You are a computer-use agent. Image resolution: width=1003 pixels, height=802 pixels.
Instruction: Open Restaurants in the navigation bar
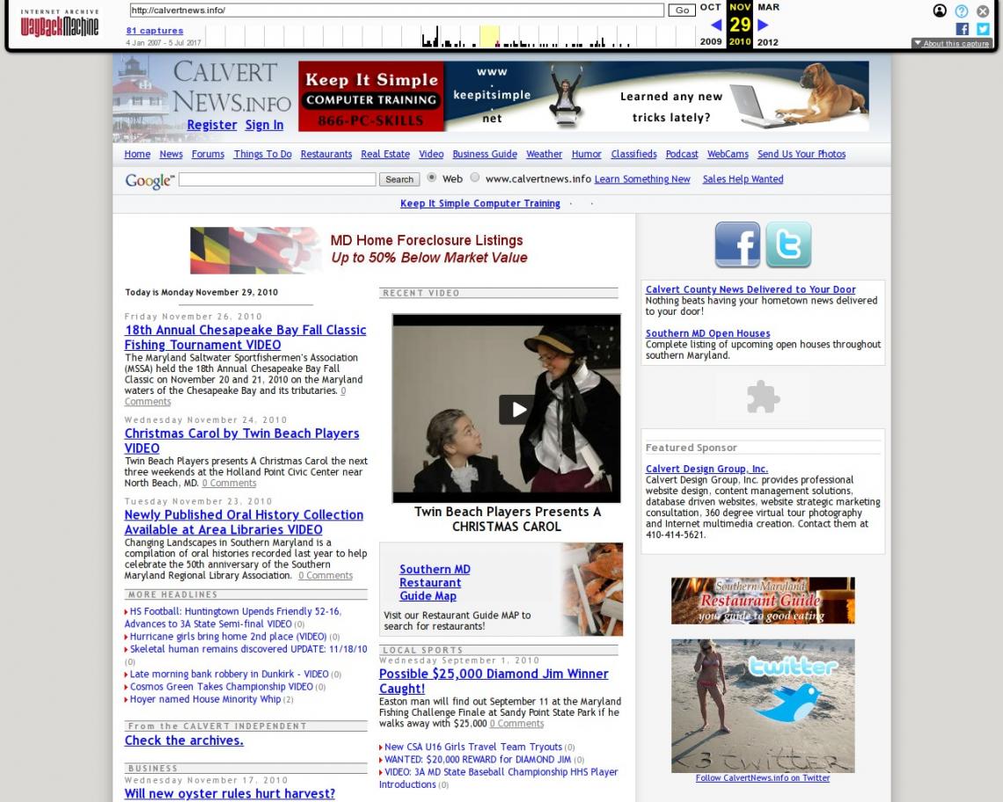click(326, 154)
